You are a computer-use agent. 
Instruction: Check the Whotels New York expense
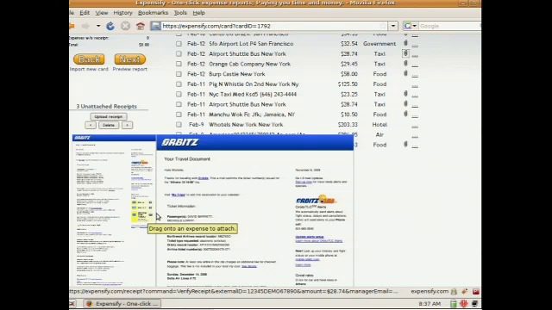[x=179, y=125]
